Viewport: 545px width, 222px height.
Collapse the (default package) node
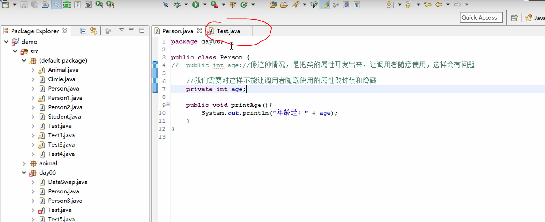(24, 60)
